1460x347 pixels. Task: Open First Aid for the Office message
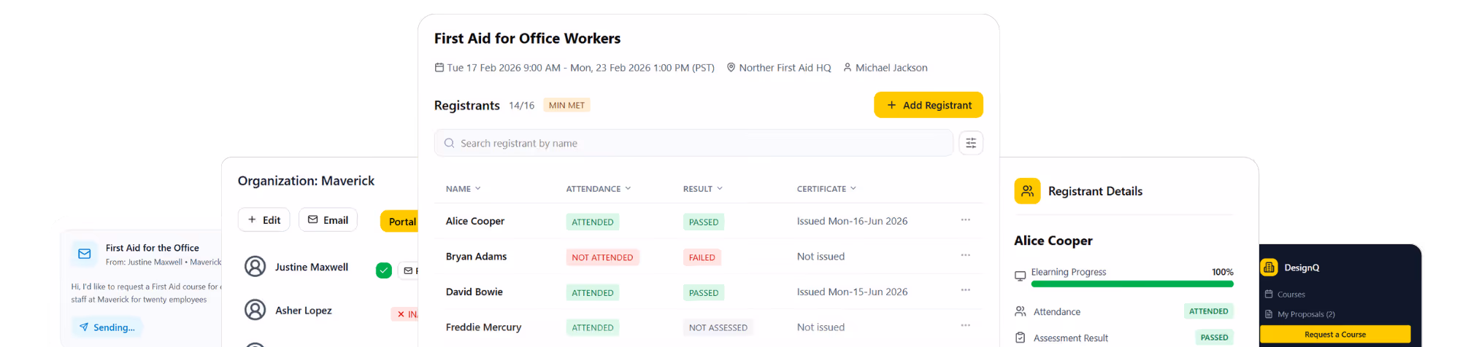152,248
